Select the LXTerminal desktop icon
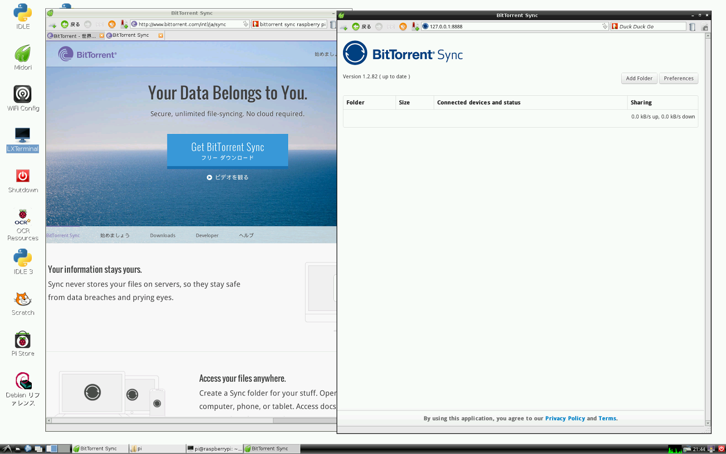This screenshot has width=726, height=454. pyautogui.click(x=23, y=139)
